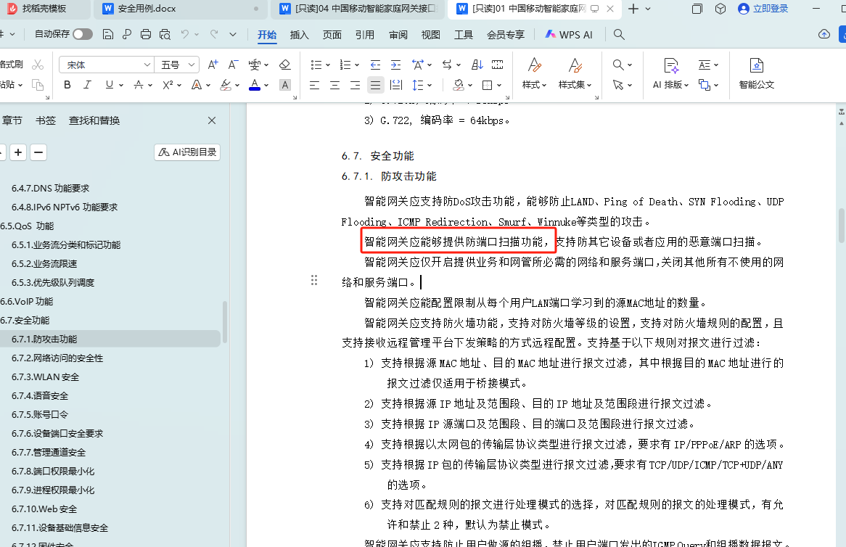Go to heading 6.7.10.Web 安全
The image size is (846, 547).
pyautogui.click(x=44, y=509)
